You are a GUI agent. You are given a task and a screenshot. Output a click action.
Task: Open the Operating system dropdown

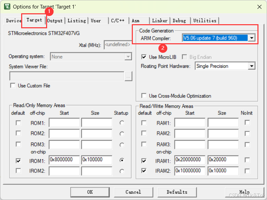coord(128,57)
